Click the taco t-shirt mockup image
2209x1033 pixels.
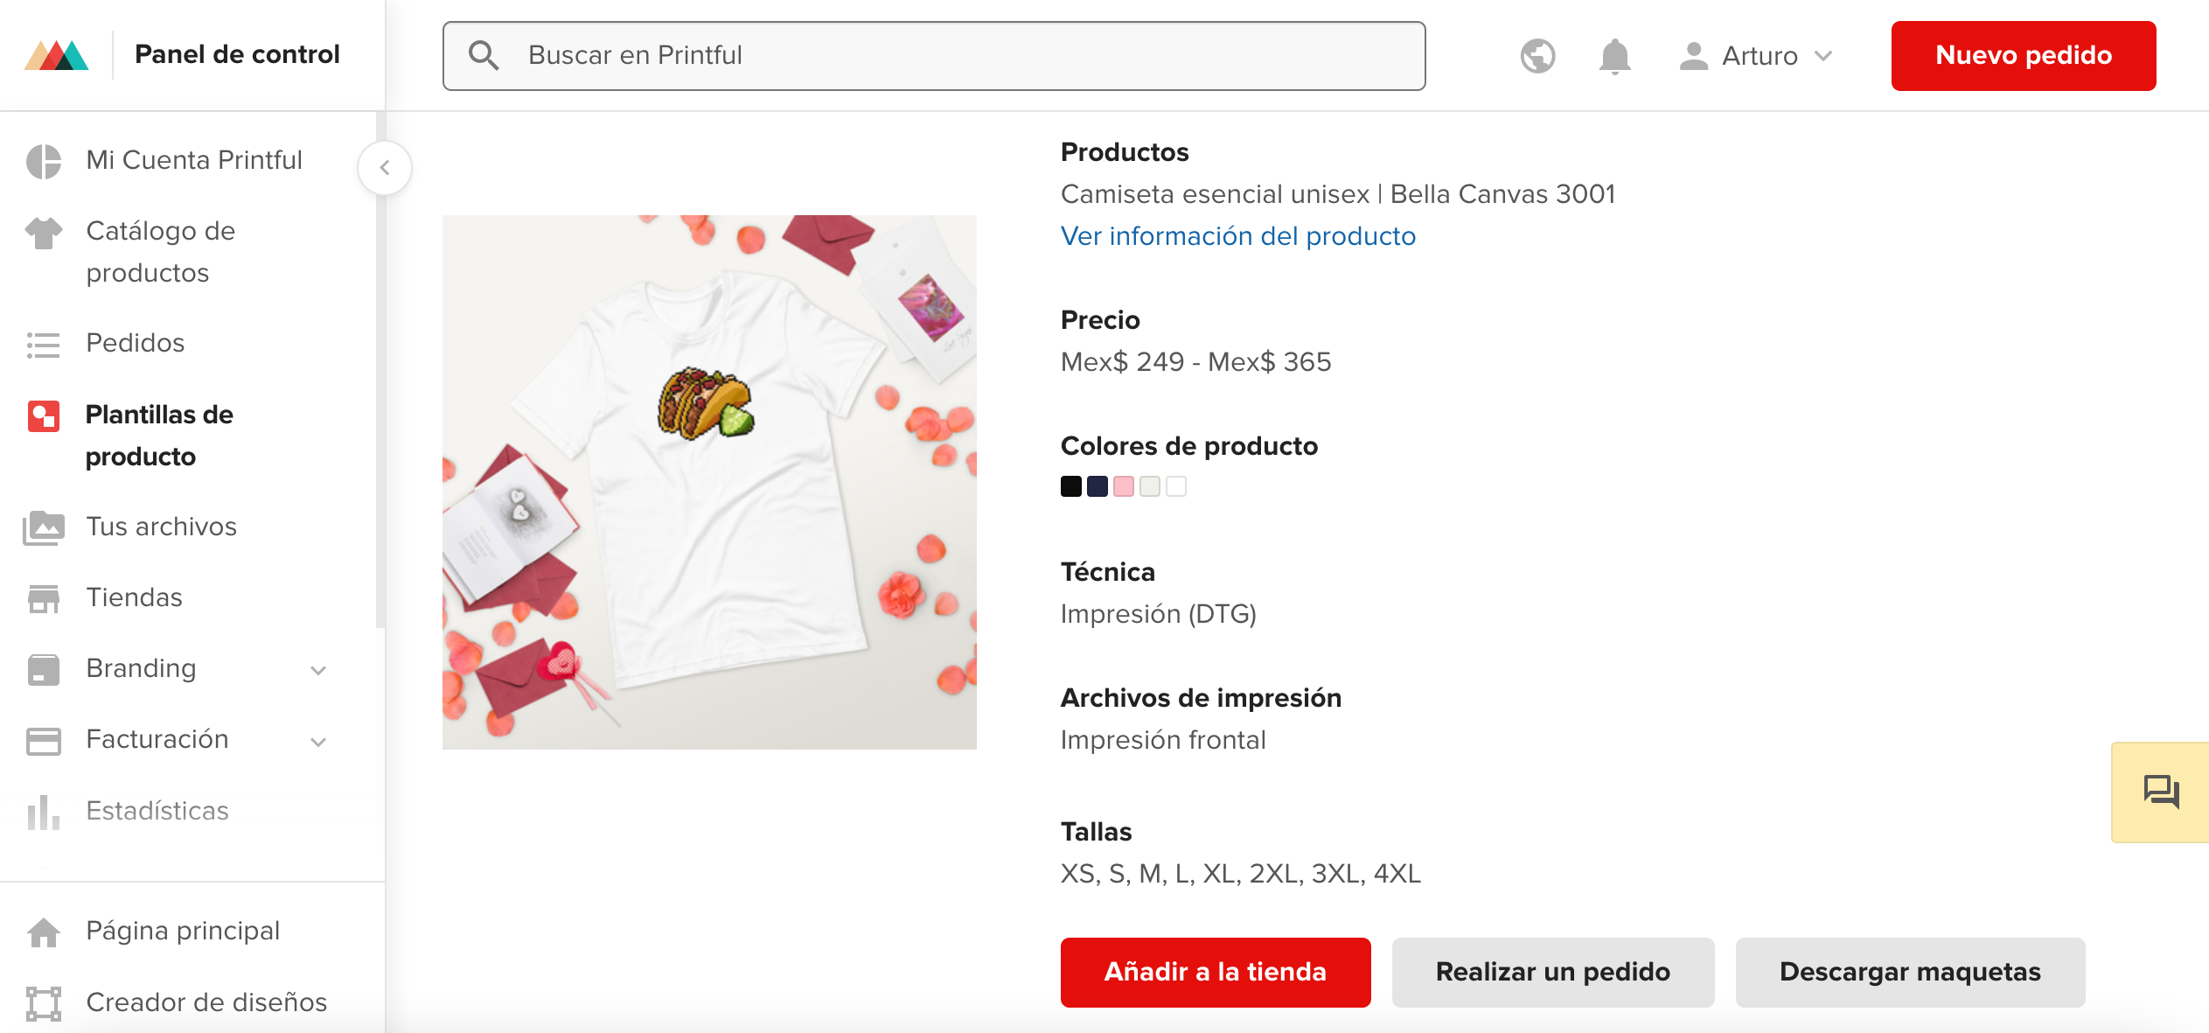pyautogui.click(x=709, y=482)
